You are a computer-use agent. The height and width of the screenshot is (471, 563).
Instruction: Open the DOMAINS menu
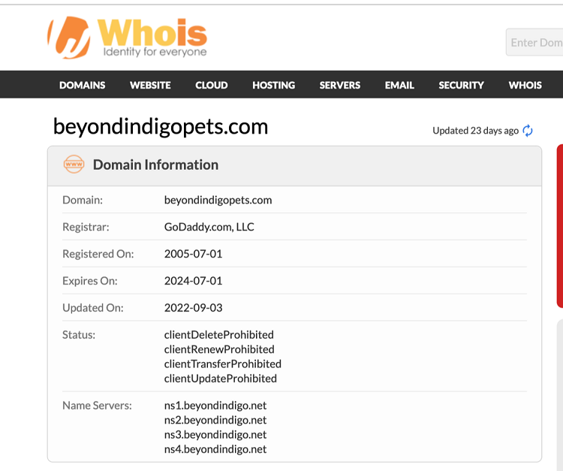click(x=83, y=85)
